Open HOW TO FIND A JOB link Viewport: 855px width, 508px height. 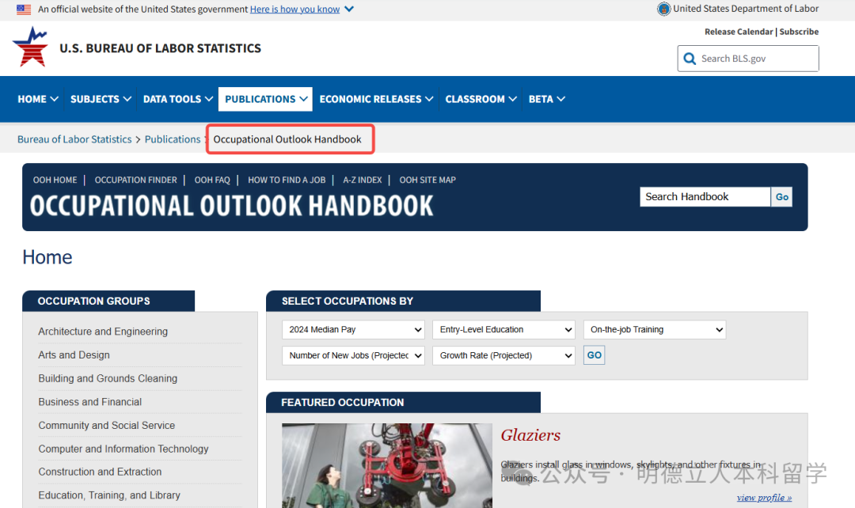tap(287, 180)
